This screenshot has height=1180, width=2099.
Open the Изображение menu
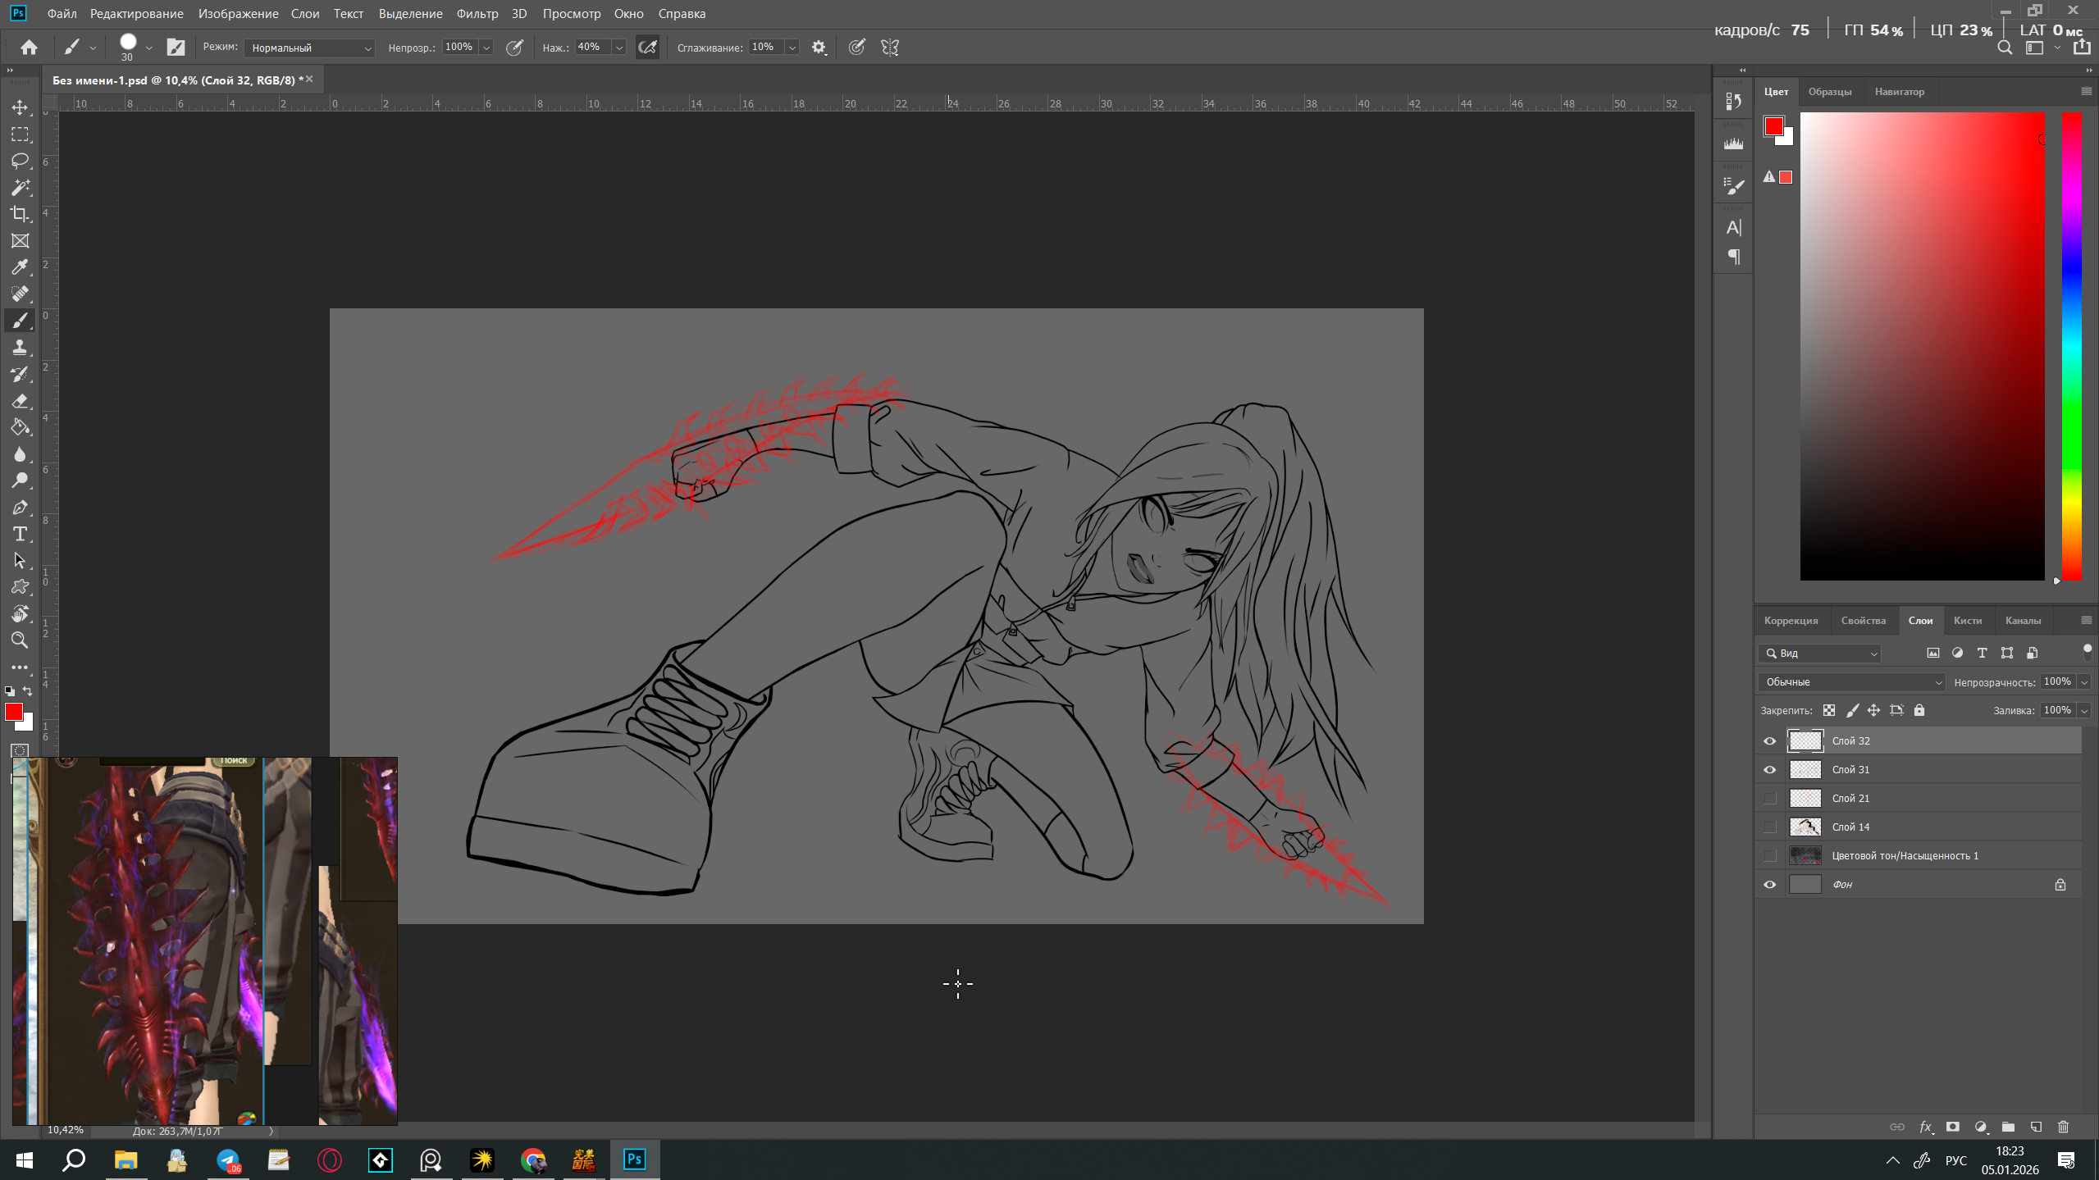click(238, 14)
